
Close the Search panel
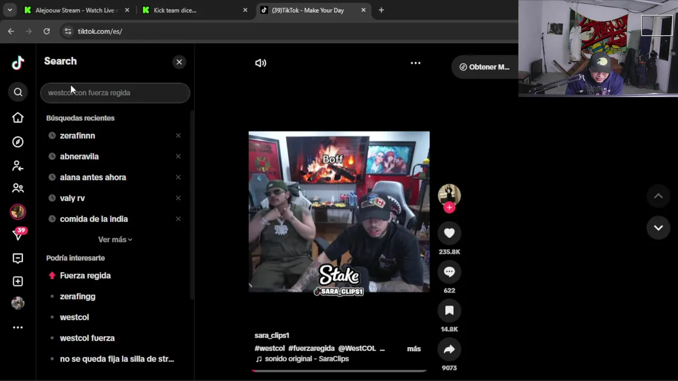tap(179, 62)
